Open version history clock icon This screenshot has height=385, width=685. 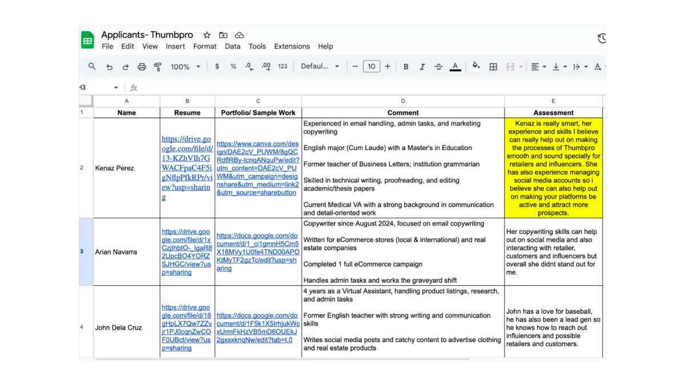click(602, 38)
